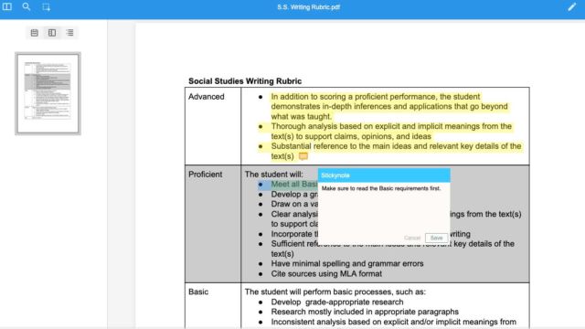Click the yellow sticky note comment icon
This screenshot has height=329, width=585.
(303, 156)
